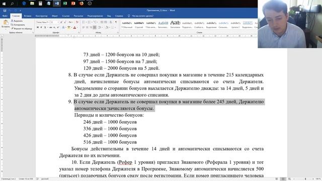The image size is (322, 181).
Task: Click the bulleted list icon
Action: click(84, 22)
